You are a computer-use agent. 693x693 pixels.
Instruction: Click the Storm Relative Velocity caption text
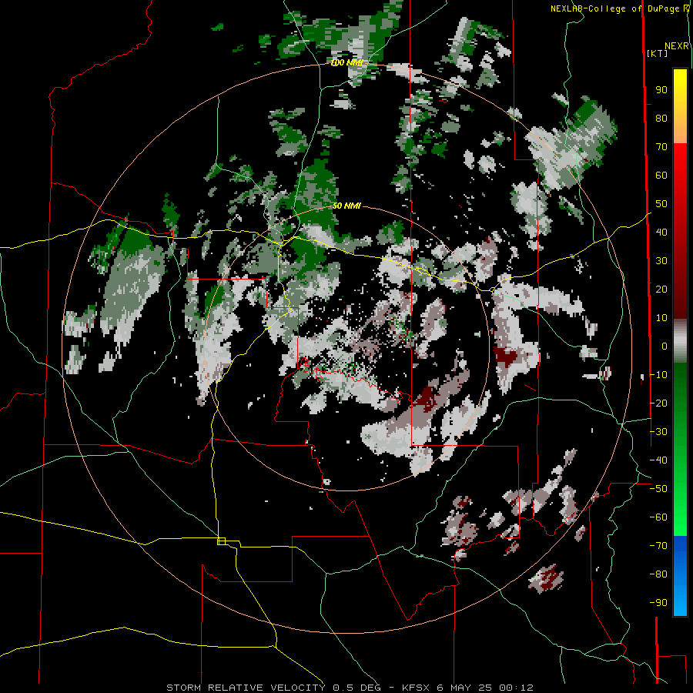click(x=350, y=688)
